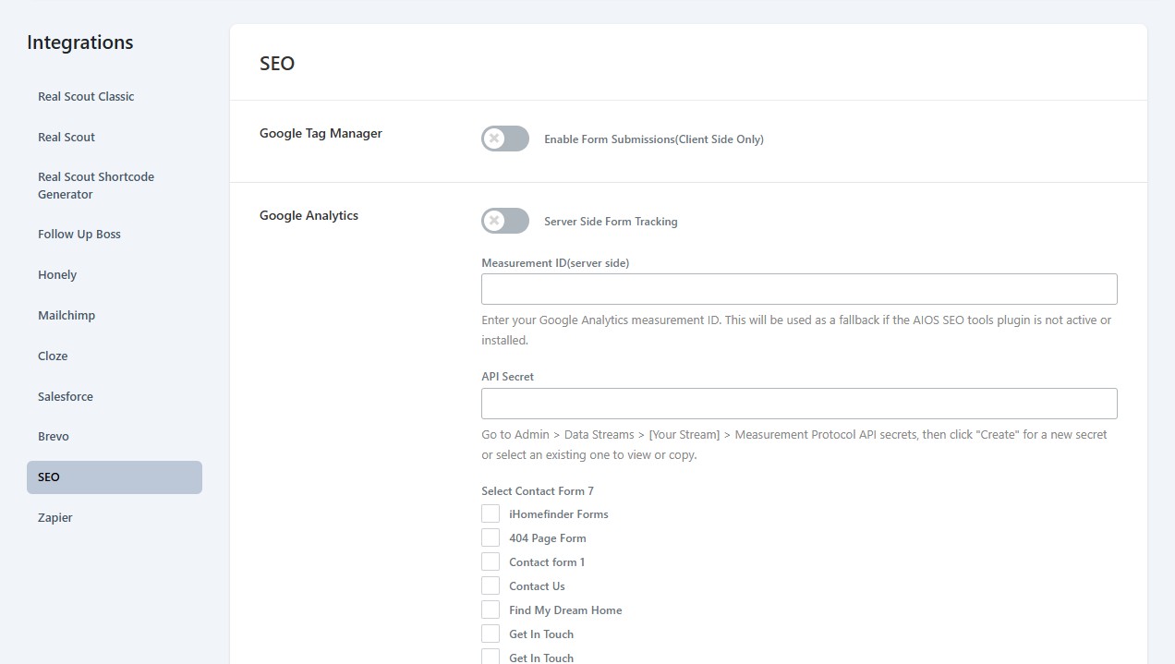Image resolution: width=1175 pixels, height=664 pixels.
Task: Click the Google Analytics section label
Action: pyautogui.click(x=309, y=215)
